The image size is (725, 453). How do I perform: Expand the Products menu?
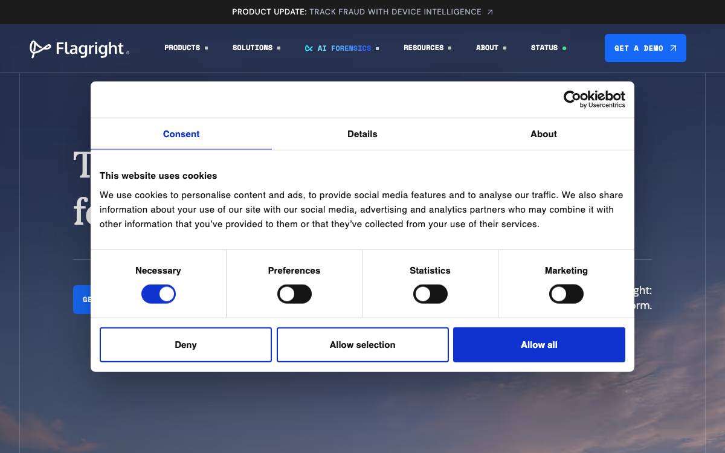(186, 48)
